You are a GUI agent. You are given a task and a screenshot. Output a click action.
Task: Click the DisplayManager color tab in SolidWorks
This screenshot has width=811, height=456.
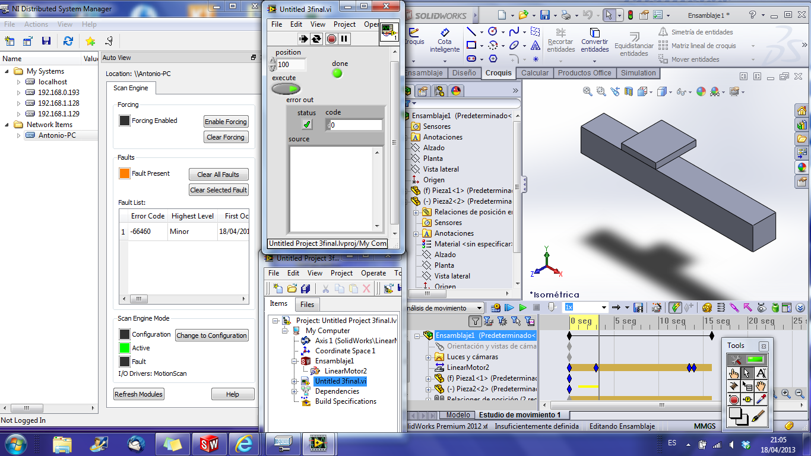coord(456,91)
